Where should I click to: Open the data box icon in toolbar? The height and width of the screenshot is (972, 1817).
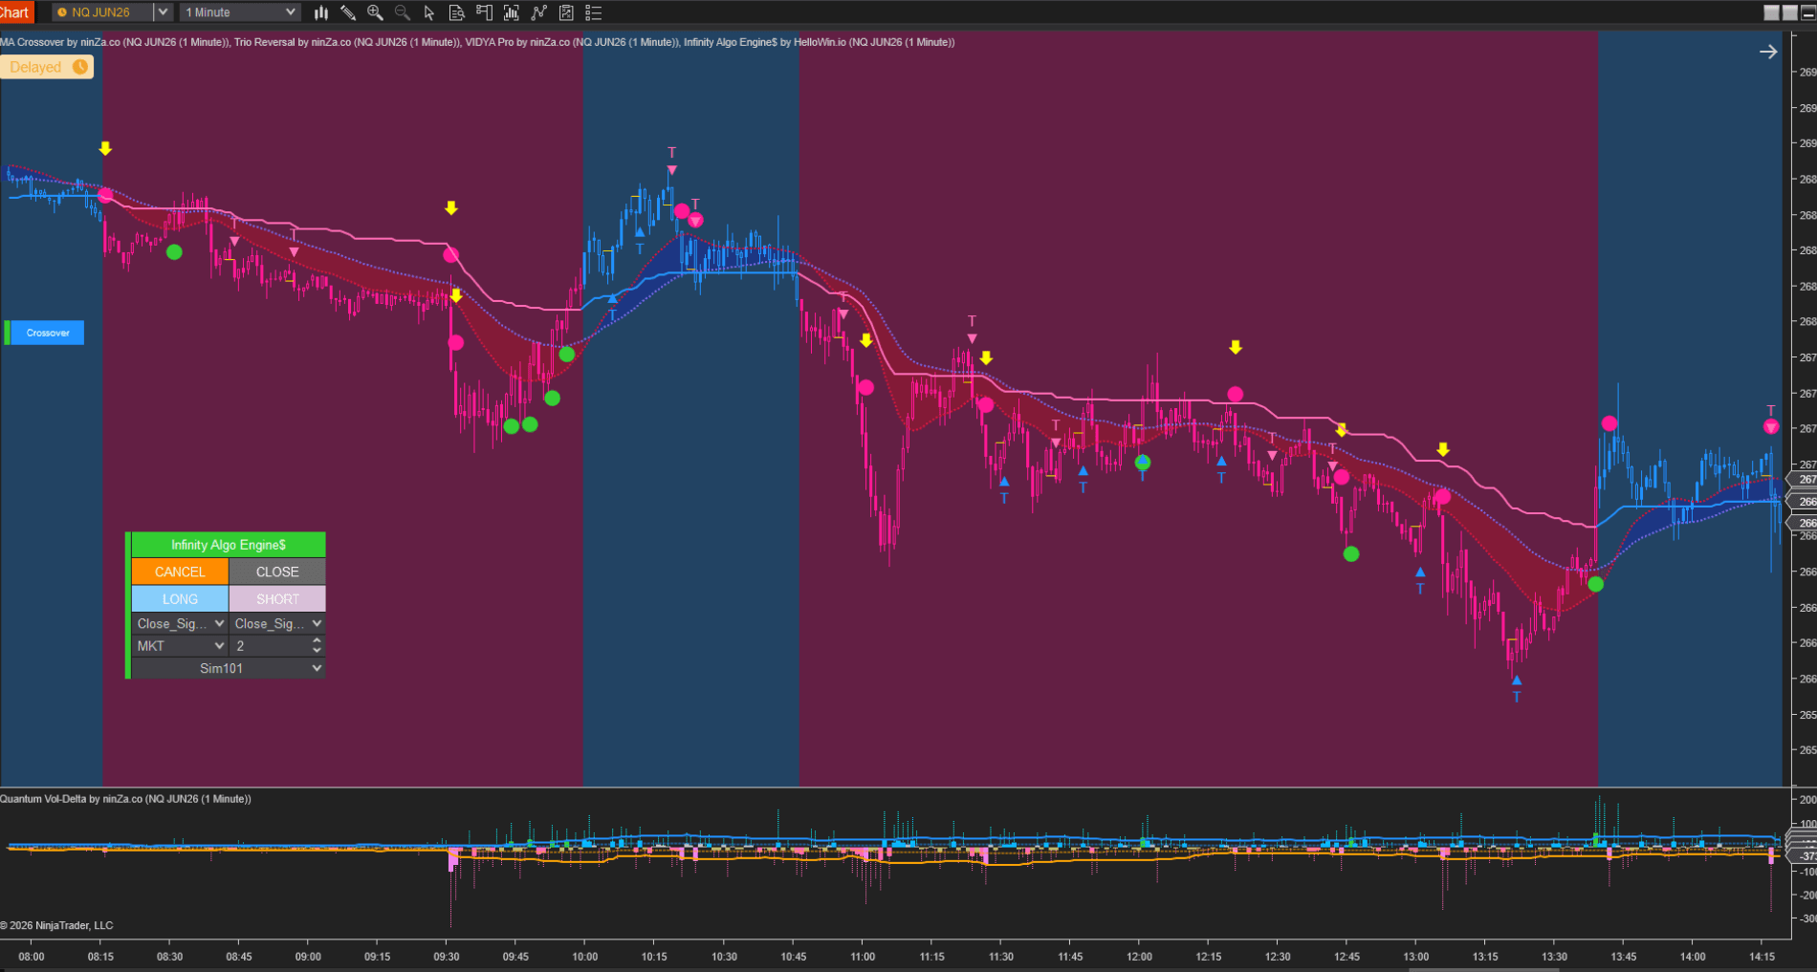[x=457, y=12]
